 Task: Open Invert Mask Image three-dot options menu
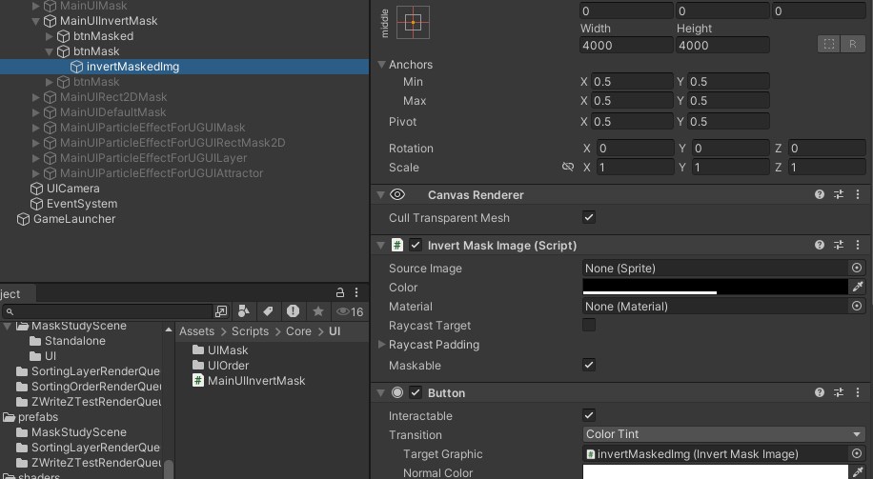coord(858,245)
